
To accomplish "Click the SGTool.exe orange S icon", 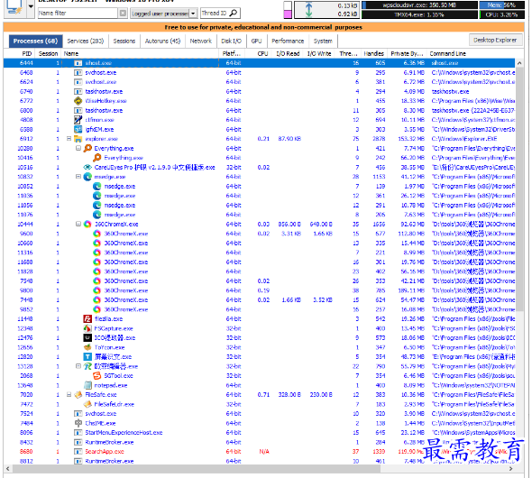I will pyautogui.click(x=97, y=376).
